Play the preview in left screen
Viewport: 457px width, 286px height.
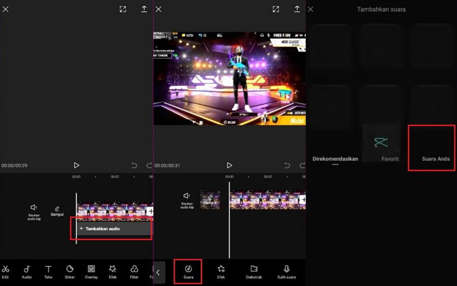76,165
